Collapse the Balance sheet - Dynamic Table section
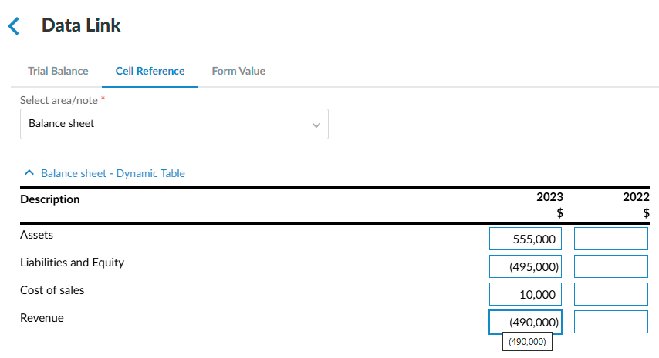Screen dimensions: 659x358 (29, 173)
